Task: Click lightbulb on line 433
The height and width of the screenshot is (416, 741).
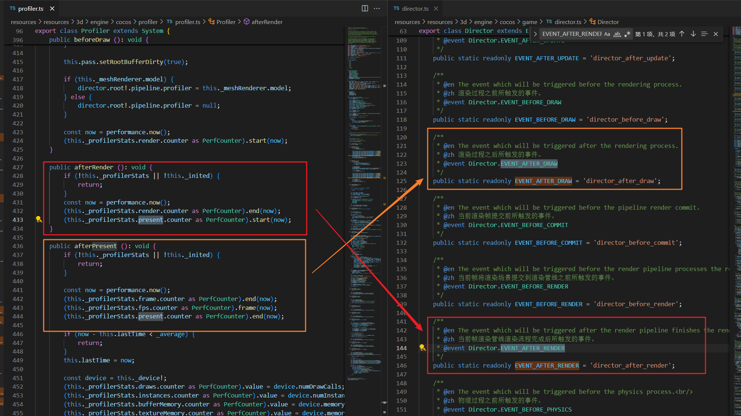Action: coord(38,219)
